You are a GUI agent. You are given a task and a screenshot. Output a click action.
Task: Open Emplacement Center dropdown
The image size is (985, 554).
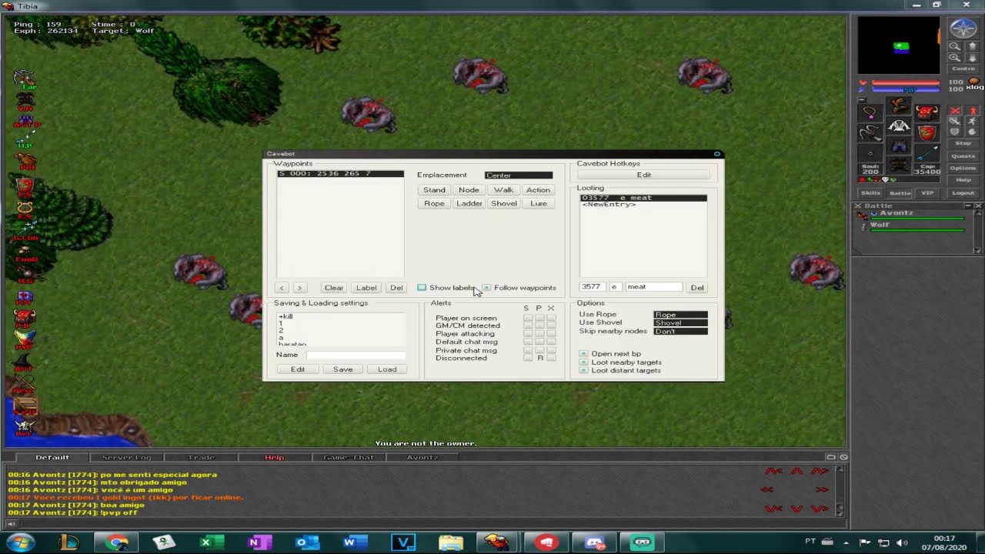[x=518, y=175]
